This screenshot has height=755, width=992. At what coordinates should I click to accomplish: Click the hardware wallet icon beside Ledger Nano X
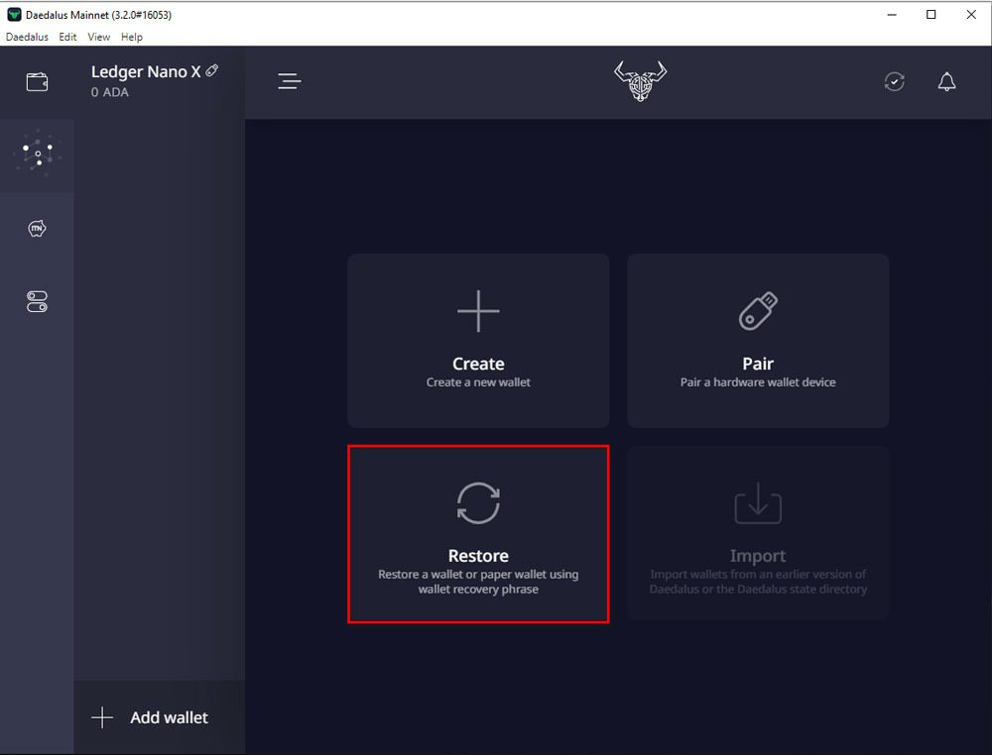coord(212,71)
